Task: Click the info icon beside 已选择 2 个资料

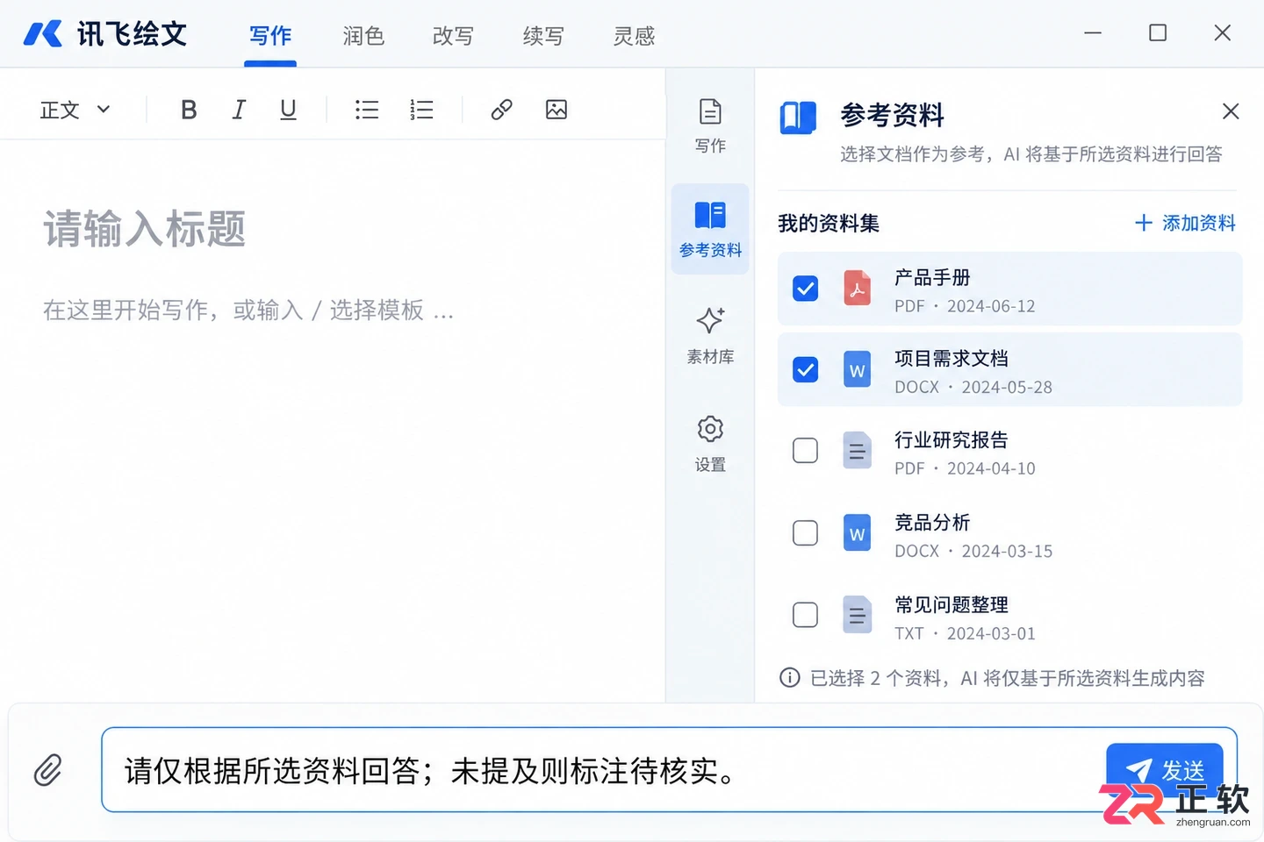Action: point(790,678)
